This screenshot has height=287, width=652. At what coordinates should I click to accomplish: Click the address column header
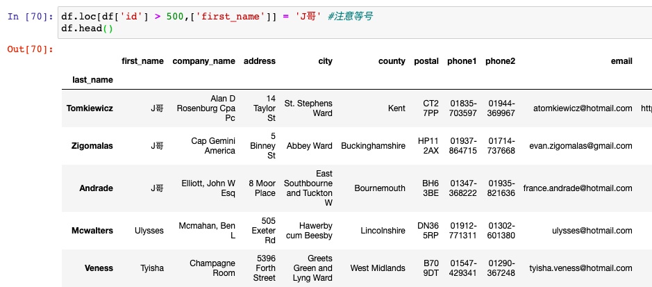(260, 61)
